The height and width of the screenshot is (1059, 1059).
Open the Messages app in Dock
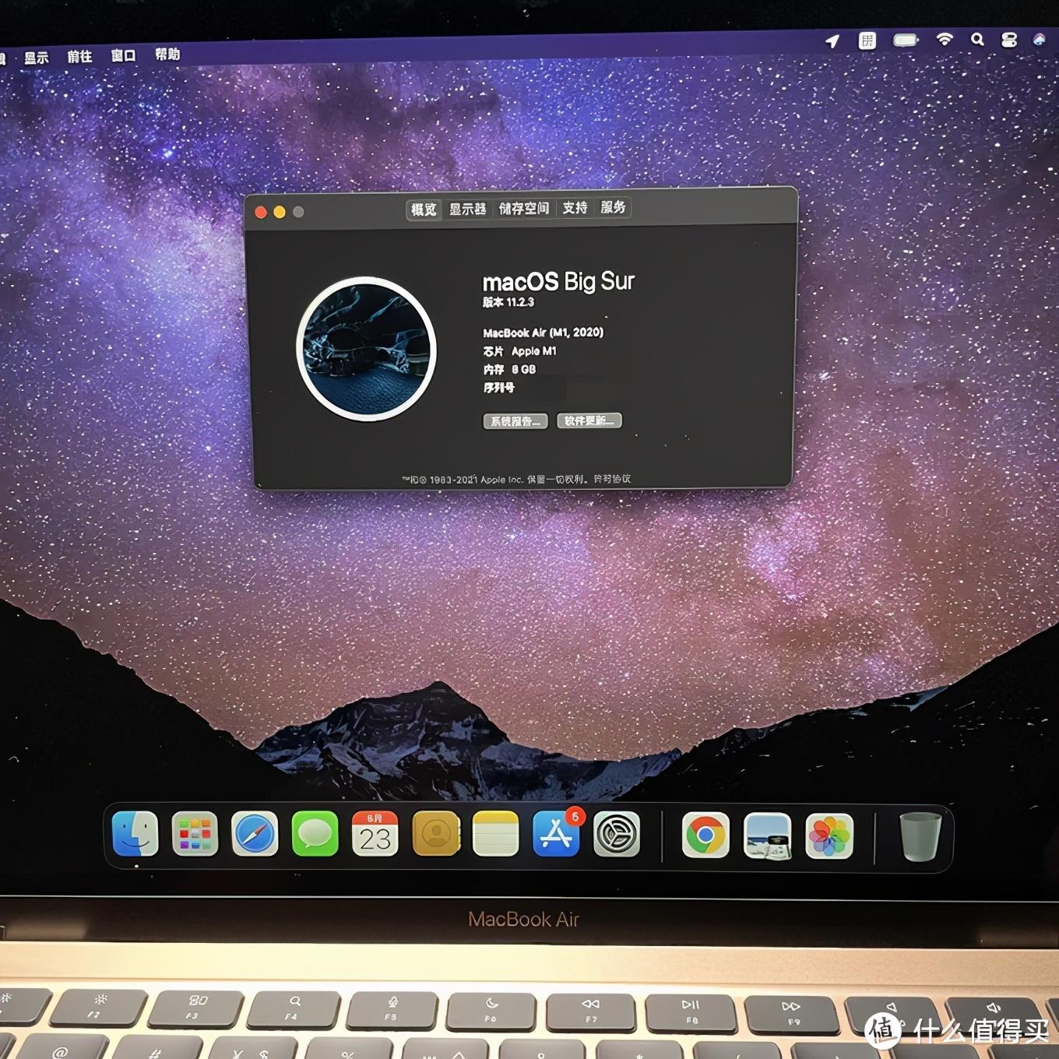click(x=315, y=834)
